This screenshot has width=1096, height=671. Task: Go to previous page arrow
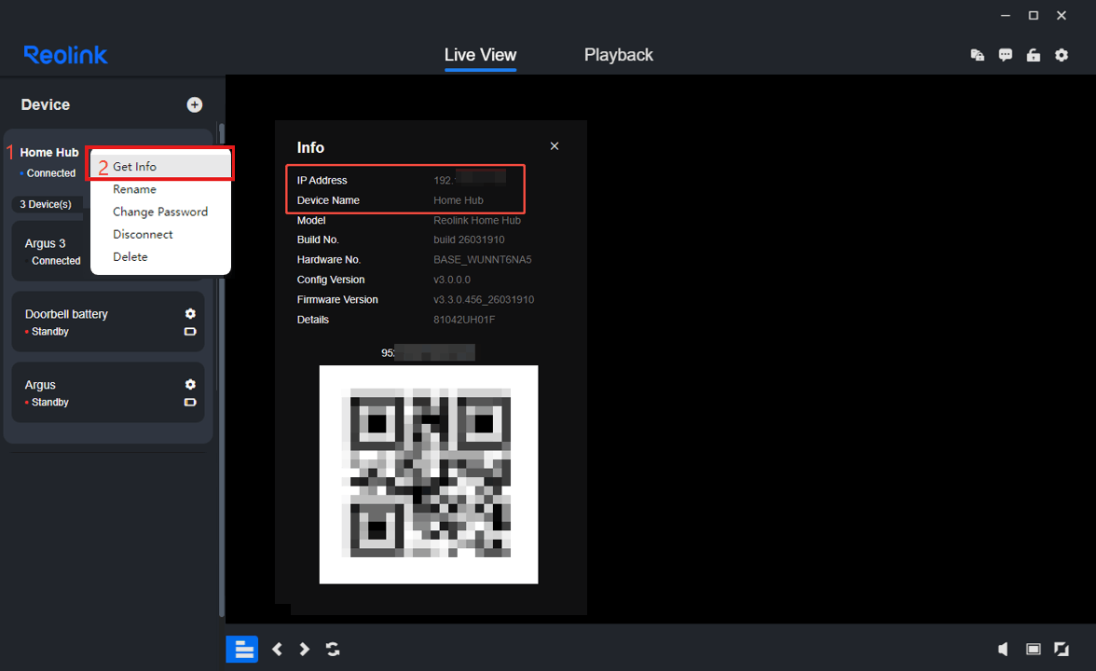278,650
